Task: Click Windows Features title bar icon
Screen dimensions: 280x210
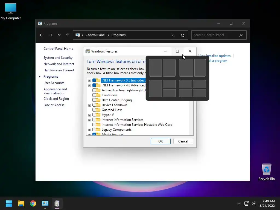Action: 88,51
